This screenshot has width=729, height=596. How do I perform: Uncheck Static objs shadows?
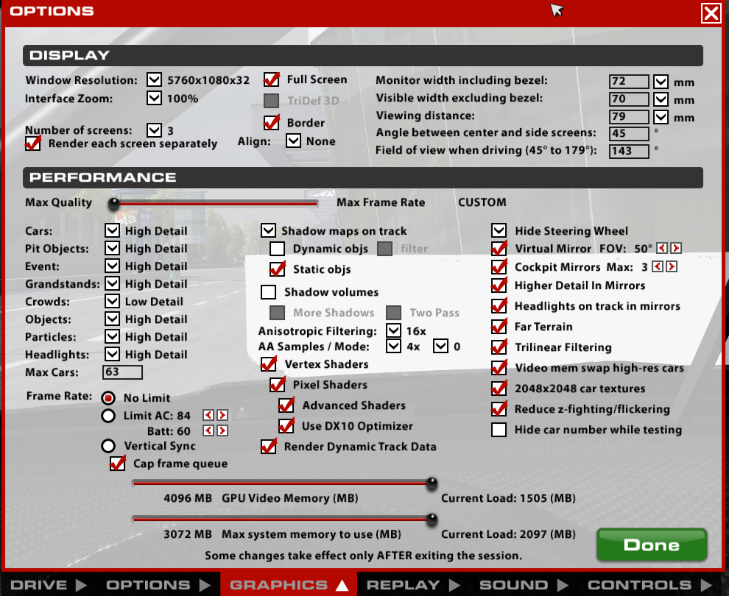(x=278, y=269)
